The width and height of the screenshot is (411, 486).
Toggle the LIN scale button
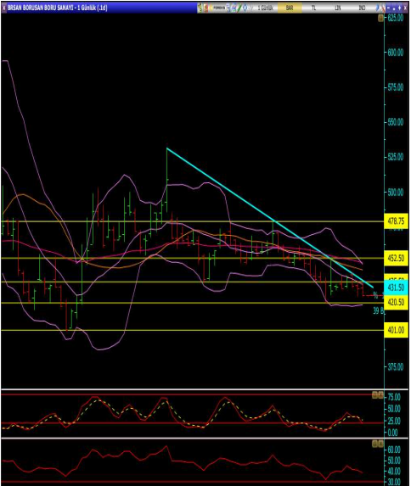pos(338,8)
